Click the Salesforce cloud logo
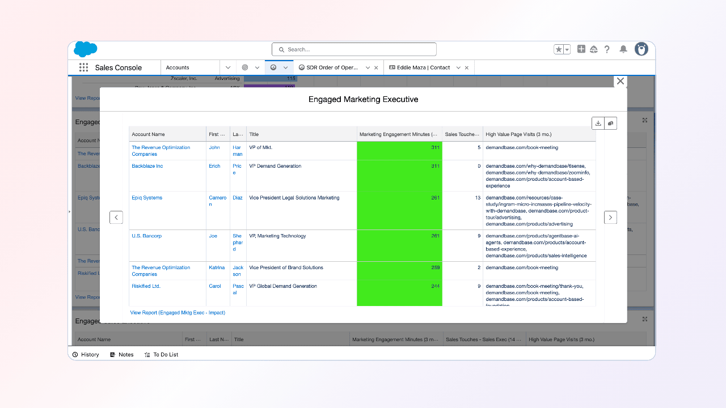The width and height of the screenshot is (726, 408). pyautogui.click(x=86, y=49)
